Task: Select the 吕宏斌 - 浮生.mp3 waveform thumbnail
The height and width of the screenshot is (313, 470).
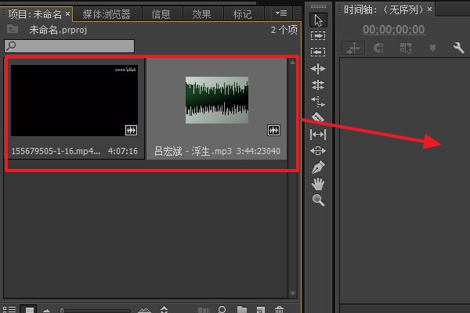Action: 217,99
